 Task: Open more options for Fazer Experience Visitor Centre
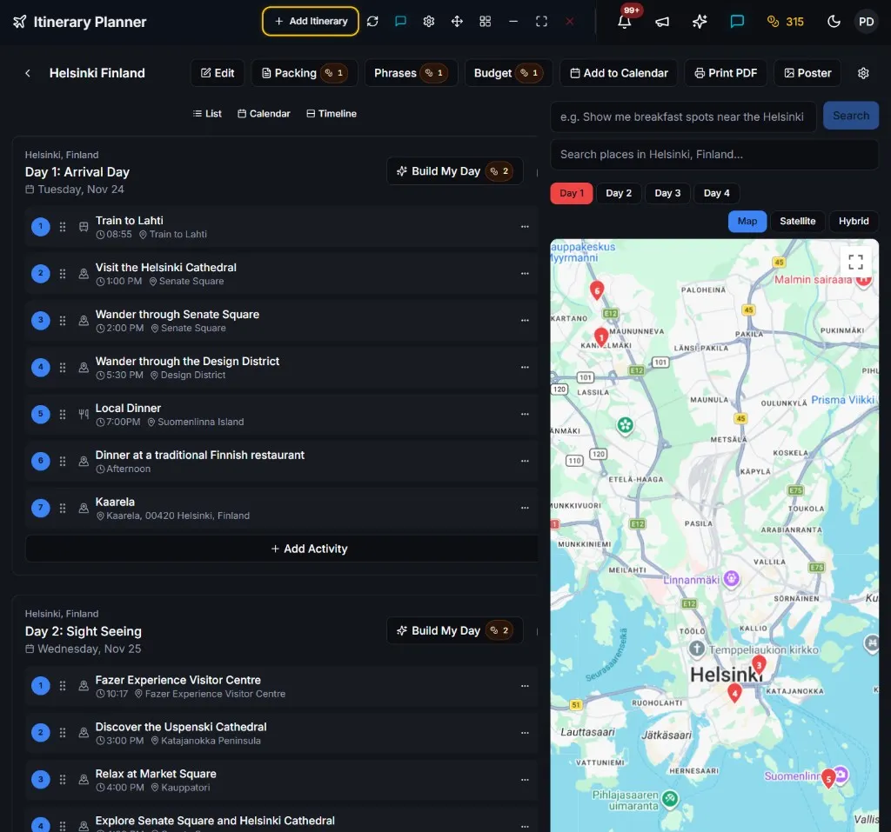pyautogui.click(x=525, y=686)
